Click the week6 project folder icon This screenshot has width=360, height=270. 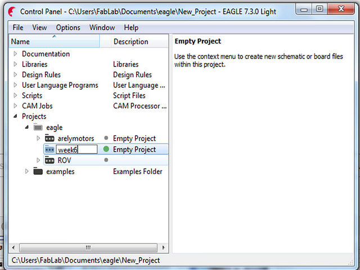49,150
